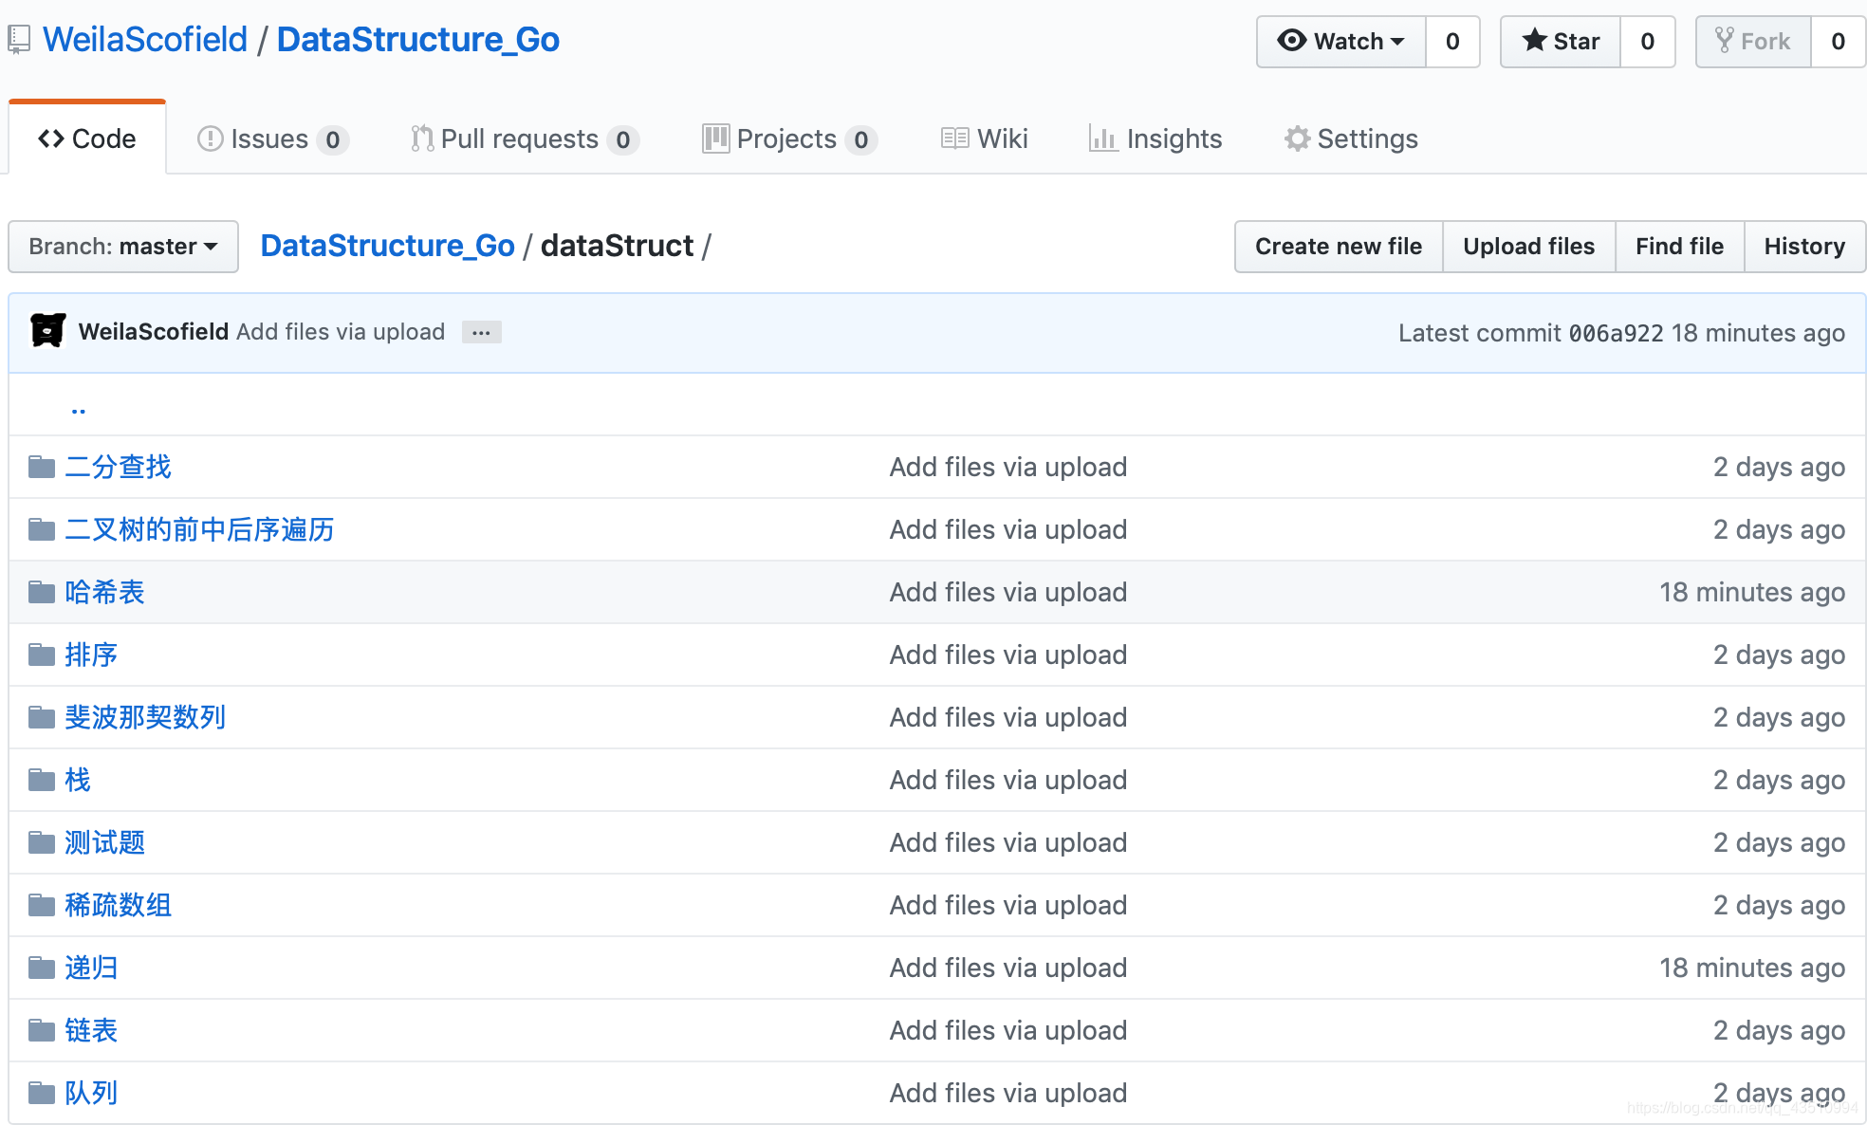Click folder icon next to 二分查找

(x=42, y=467)
